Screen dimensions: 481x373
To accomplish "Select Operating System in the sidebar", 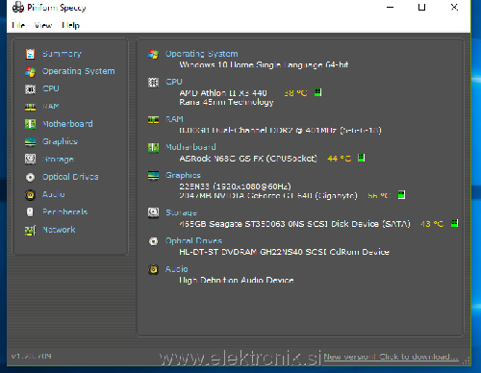I will [79, 71].
